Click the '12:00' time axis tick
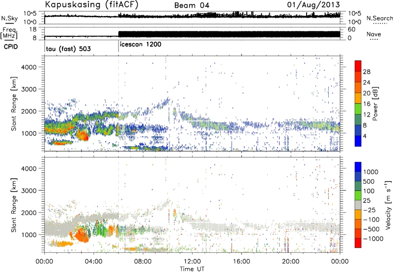Viewport: 393px width, 272px height. [x=192, y=262]
